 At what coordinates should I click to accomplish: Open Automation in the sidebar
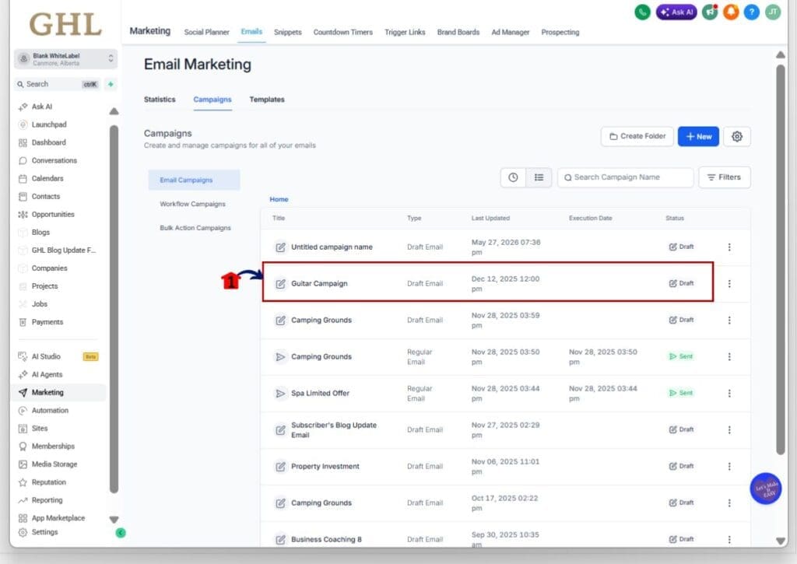(50, 411)
